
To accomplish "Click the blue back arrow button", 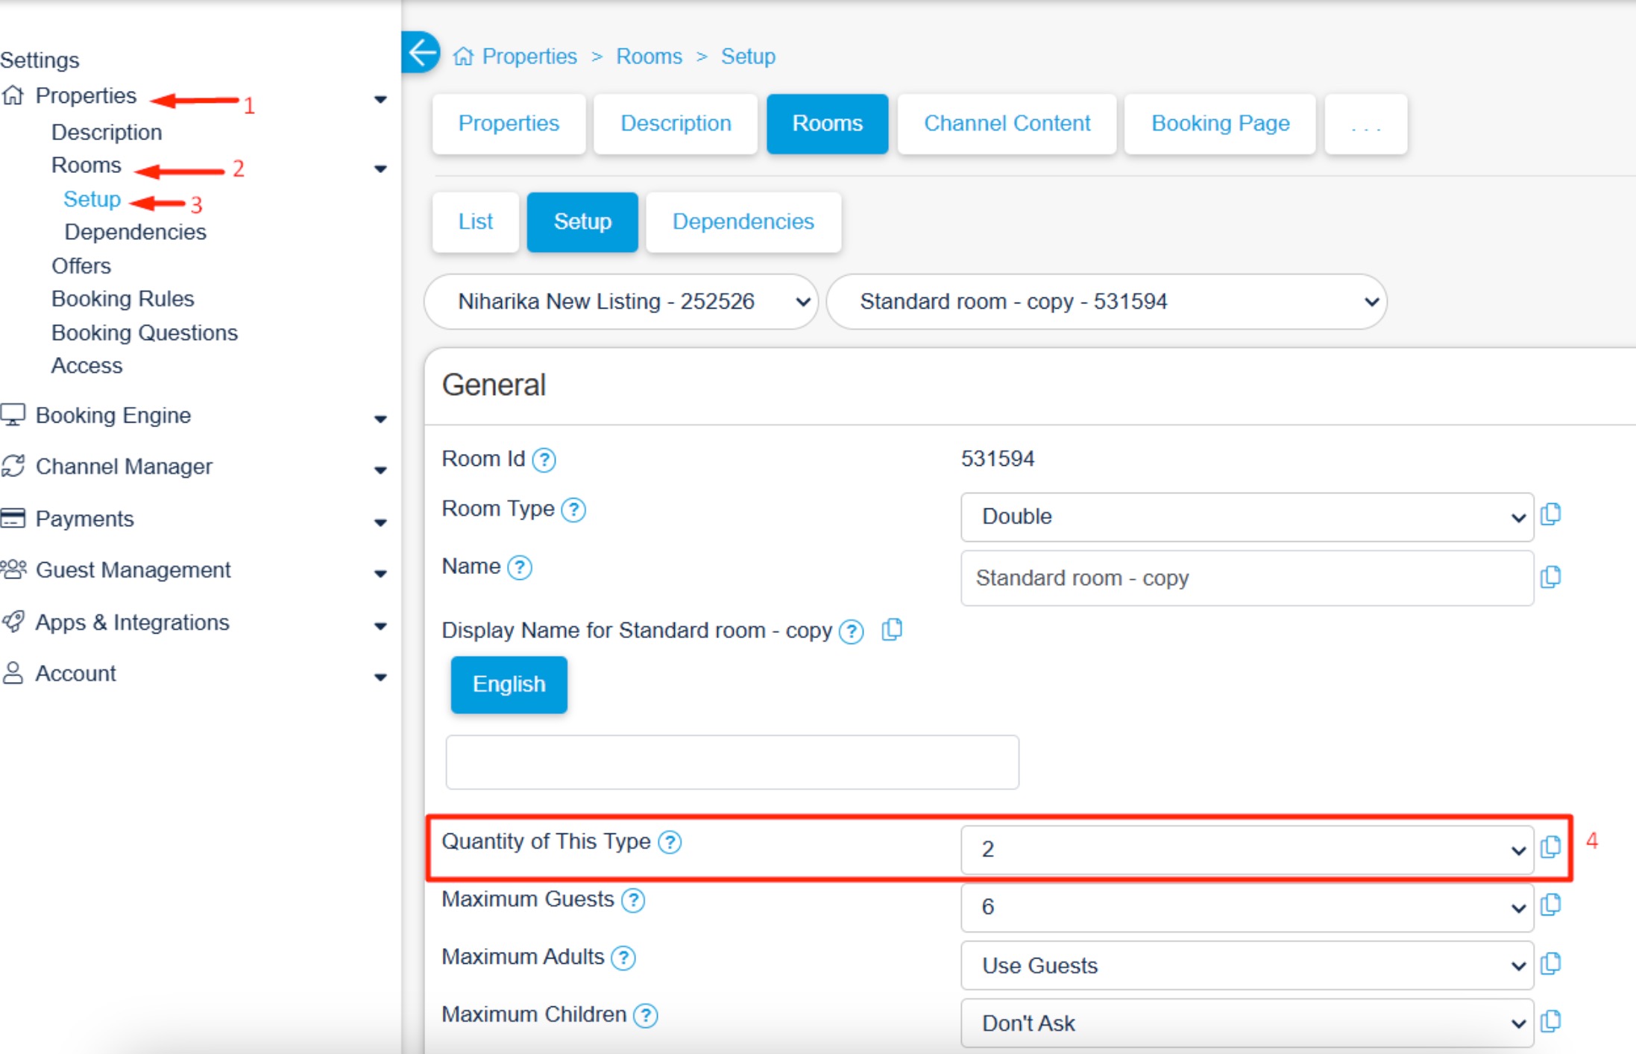I will (x=421, y=53).
